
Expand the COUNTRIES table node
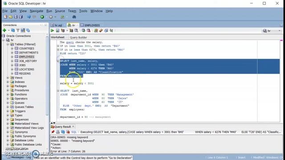[x=12, y=48]
